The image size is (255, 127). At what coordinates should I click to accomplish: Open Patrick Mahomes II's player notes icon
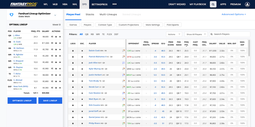point(124,57)
